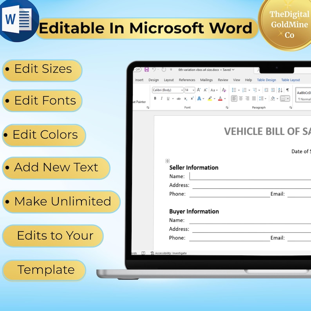Image resolution: width=311 pixels, height=311 pixels.
Task: Click the Save icon in the title bar
Action: point(146,69)
